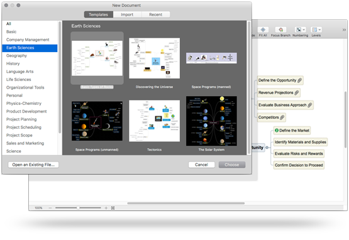This screenshot has width=349, height=240.
Task: Select the Science category
Action: (x=30, y=151)
